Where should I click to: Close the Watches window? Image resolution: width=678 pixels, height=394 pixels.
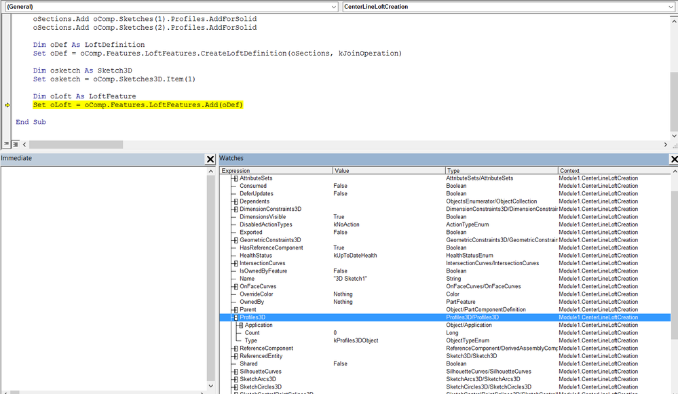click(674, 159)
